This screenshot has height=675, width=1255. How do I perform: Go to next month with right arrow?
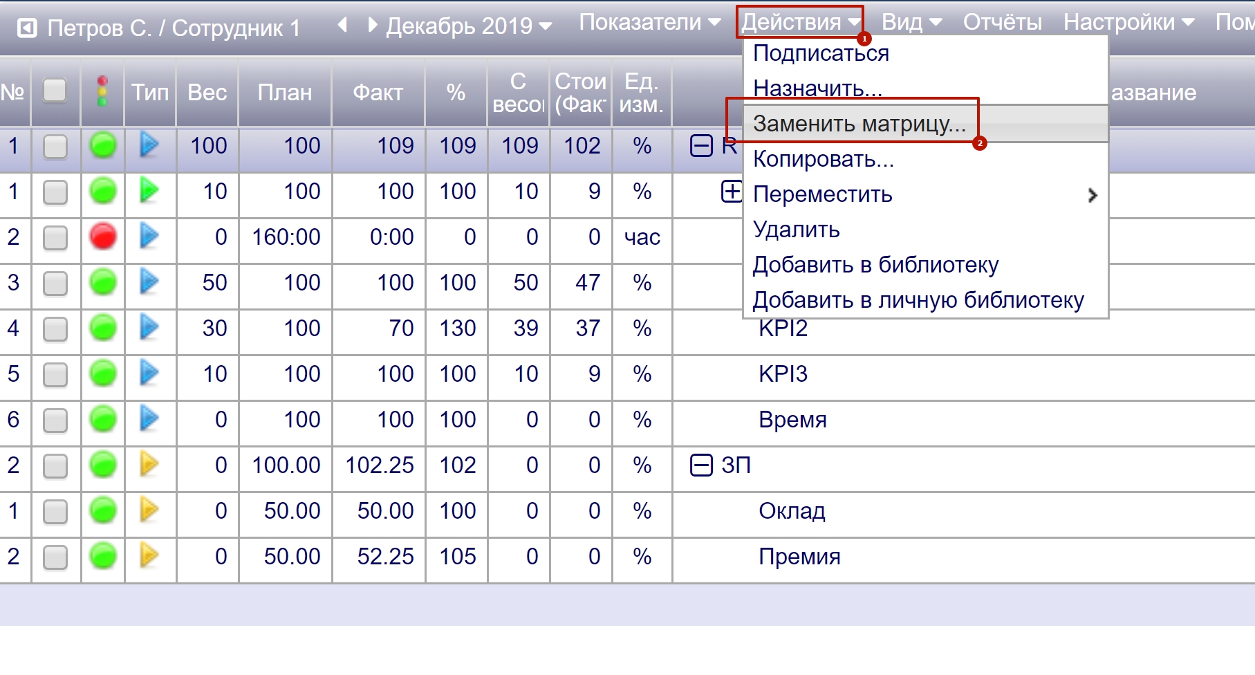point(373,26)
